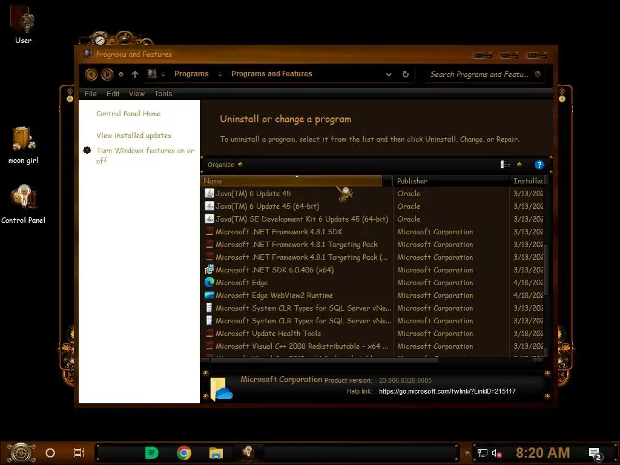Click the .NET SDK 6.0.406 installer icon
The image size is (620, 465).
pos(209,269)
